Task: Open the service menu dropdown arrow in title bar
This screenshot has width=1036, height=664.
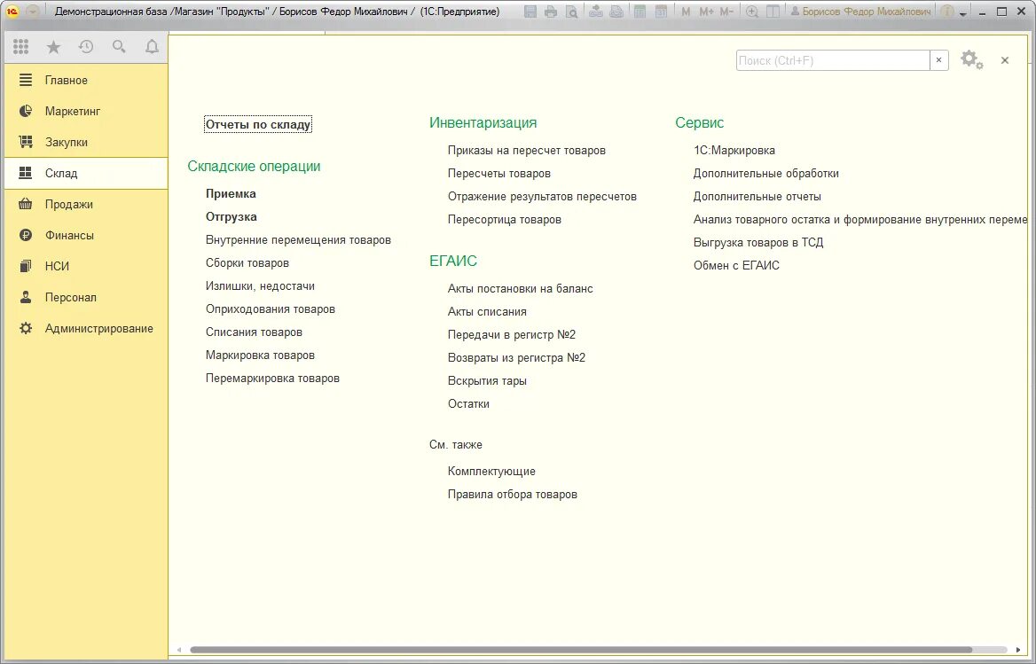Action: click(963, 13)
